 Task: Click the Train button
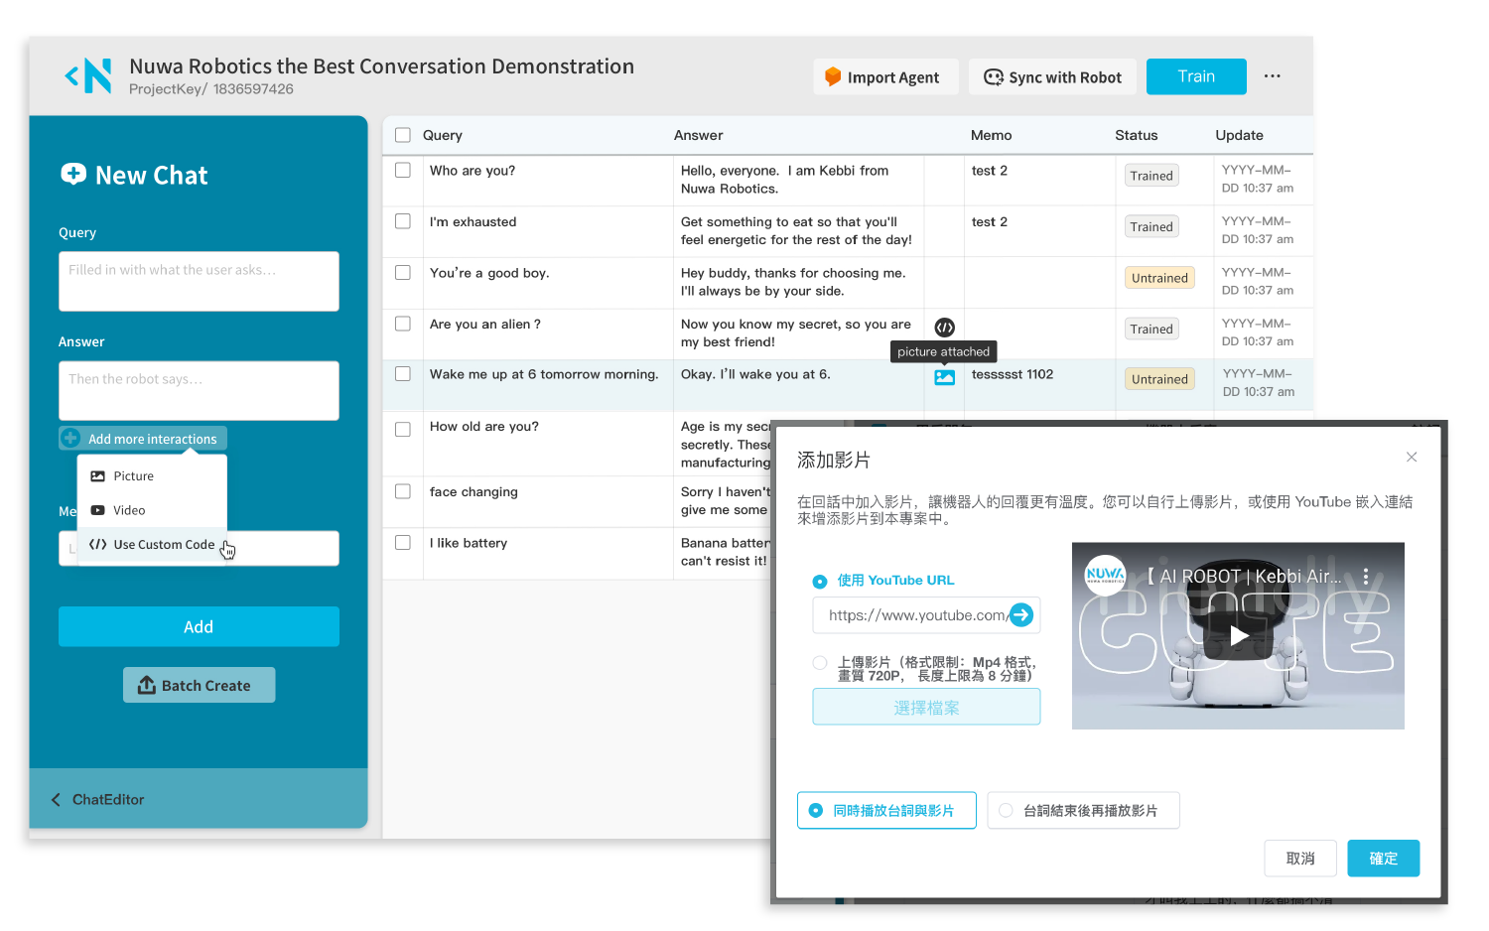1196,76
